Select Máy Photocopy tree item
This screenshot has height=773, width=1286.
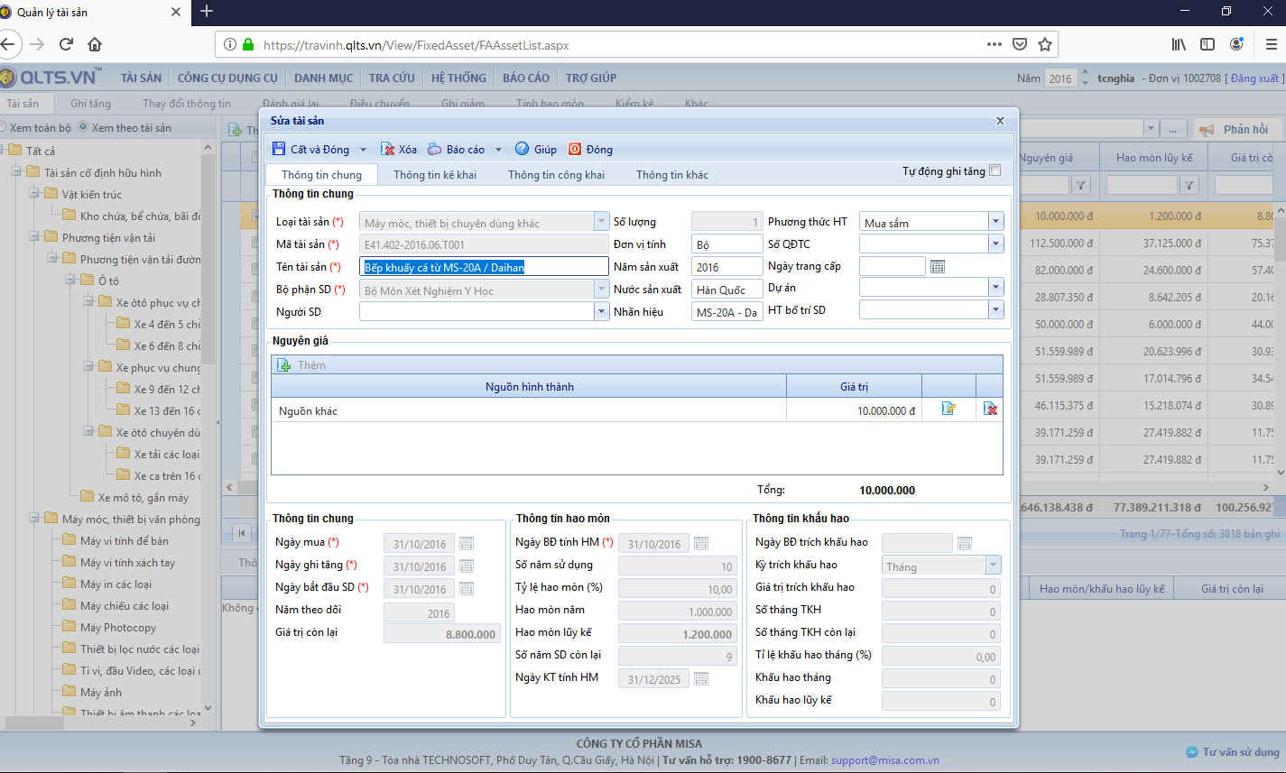point(117,628)
